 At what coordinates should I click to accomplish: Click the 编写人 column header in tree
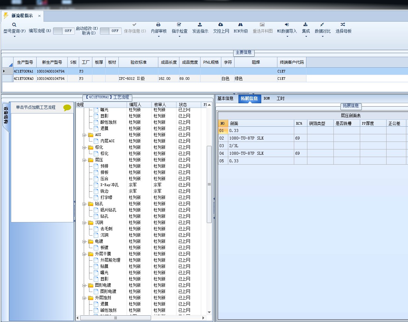coord(140,105)
